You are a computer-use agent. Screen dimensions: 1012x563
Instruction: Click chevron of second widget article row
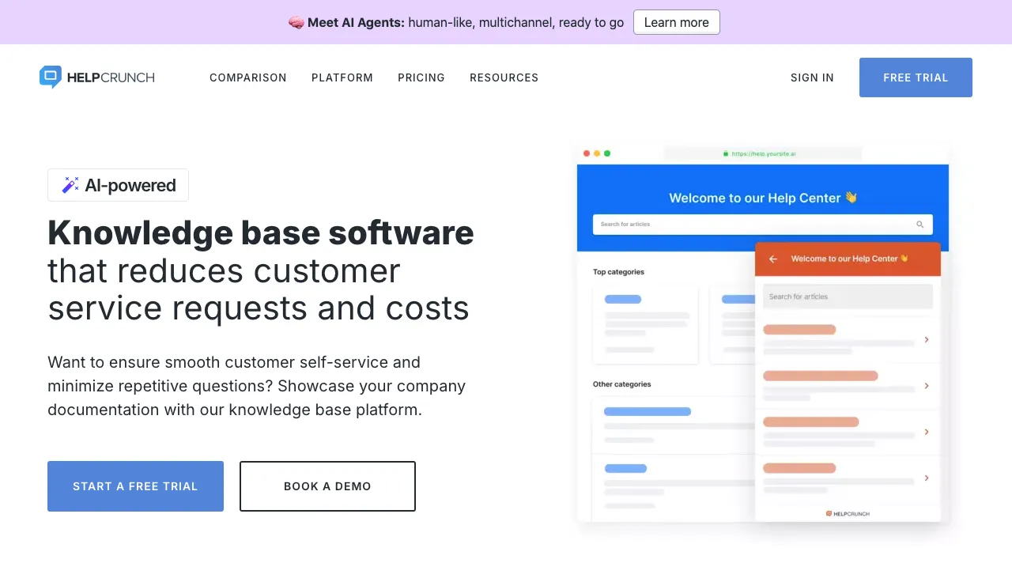coord(927,386)
